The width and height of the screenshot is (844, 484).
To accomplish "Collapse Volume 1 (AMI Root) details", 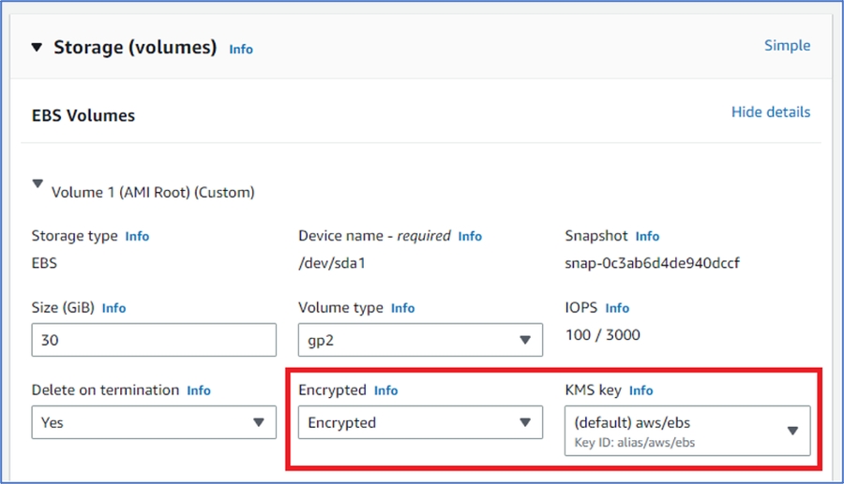I will pos(38,185).
